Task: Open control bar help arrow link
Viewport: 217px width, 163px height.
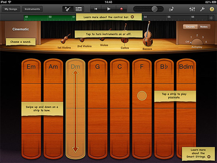Action: (132, 17)
